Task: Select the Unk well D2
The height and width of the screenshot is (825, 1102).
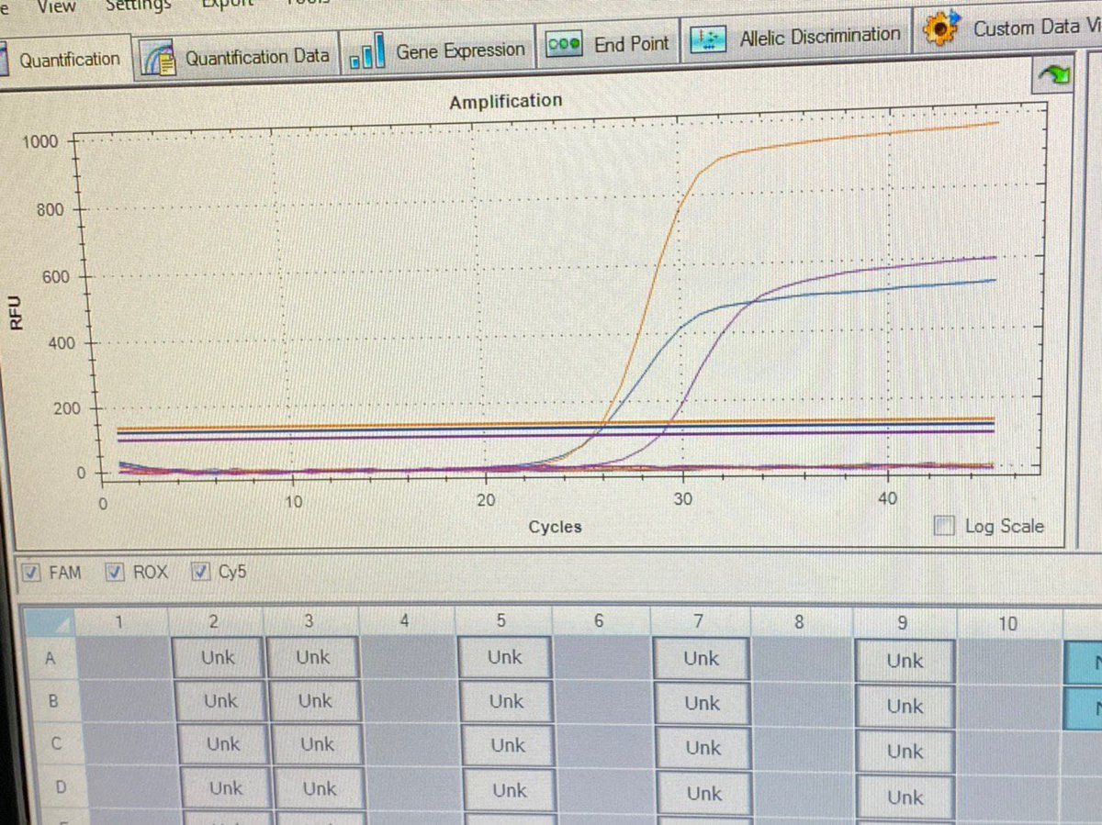Action: pyautogui.click(x=226, y=788)
